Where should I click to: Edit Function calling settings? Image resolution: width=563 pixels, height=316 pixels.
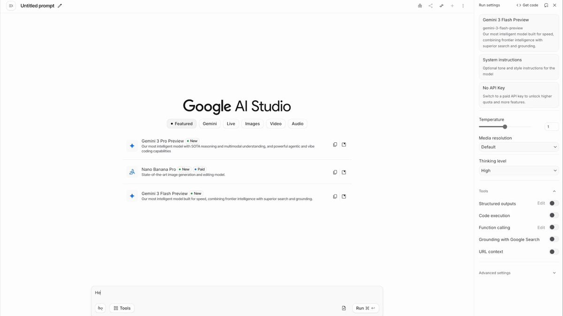pyautogui.click(x=541, y=228)
